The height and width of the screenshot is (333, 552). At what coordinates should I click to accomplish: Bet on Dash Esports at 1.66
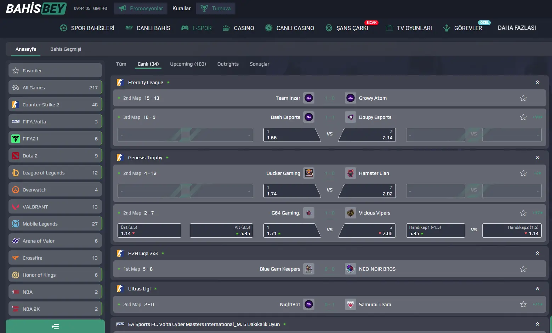click(x=292, y=135)
